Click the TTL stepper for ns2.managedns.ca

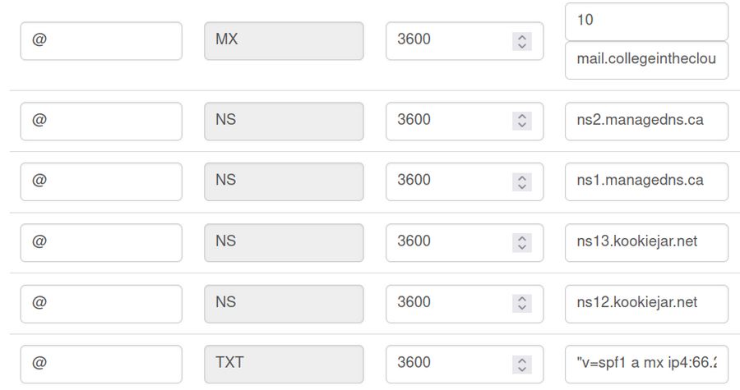click(521, 121)
